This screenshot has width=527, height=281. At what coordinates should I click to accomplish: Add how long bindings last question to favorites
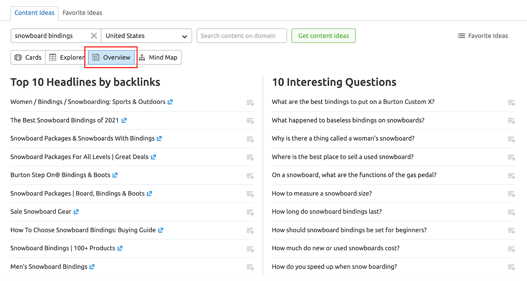512,213
